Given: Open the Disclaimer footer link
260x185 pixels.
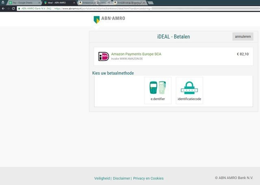Looking at the screenshot, I should pyautogui.click(x=121, y=179).
